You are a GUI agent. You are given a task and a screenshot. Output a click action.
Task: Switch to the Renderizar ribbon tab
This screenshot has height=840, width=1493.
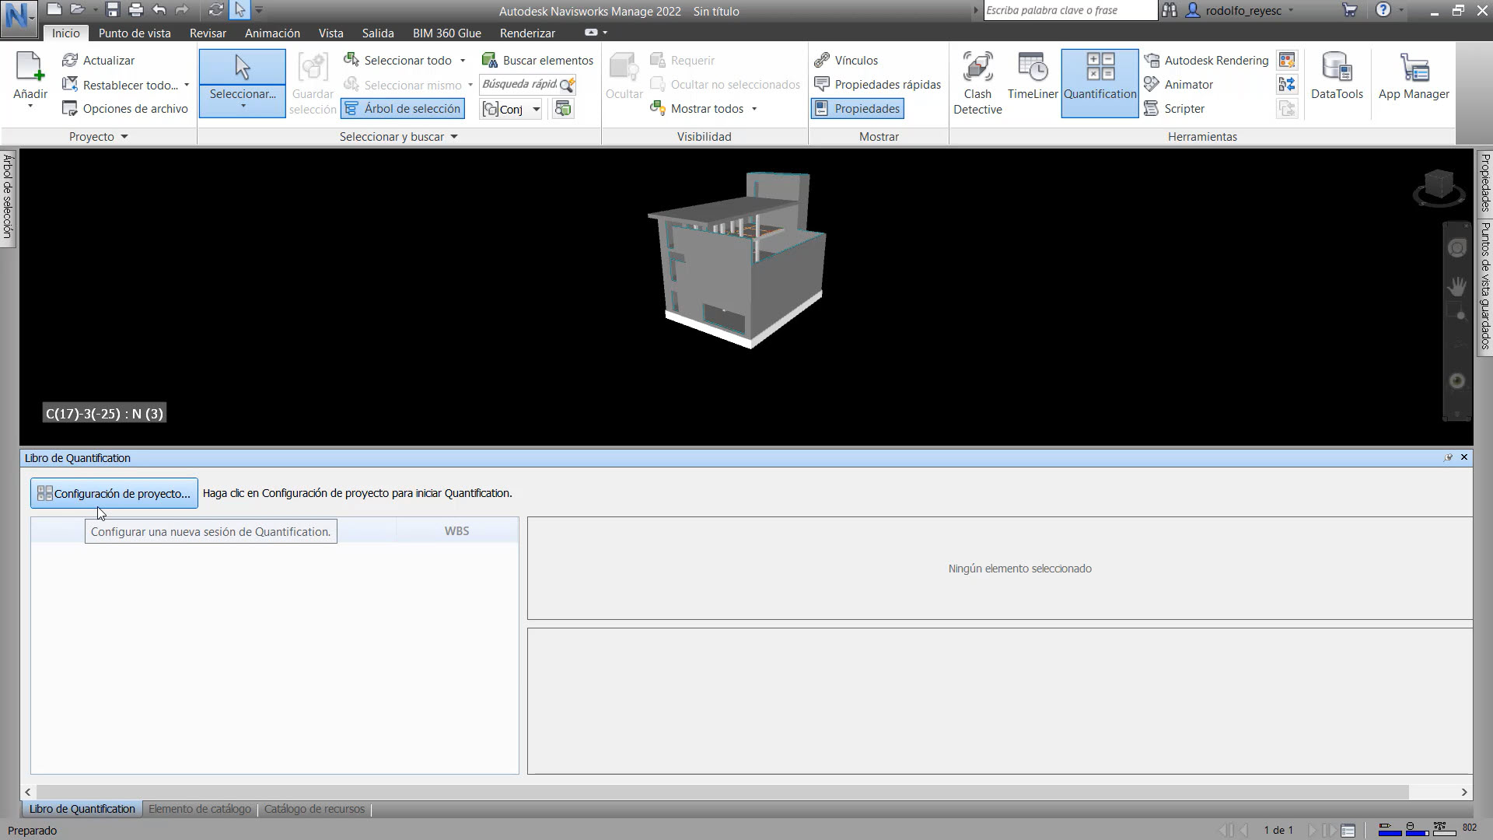527,33
